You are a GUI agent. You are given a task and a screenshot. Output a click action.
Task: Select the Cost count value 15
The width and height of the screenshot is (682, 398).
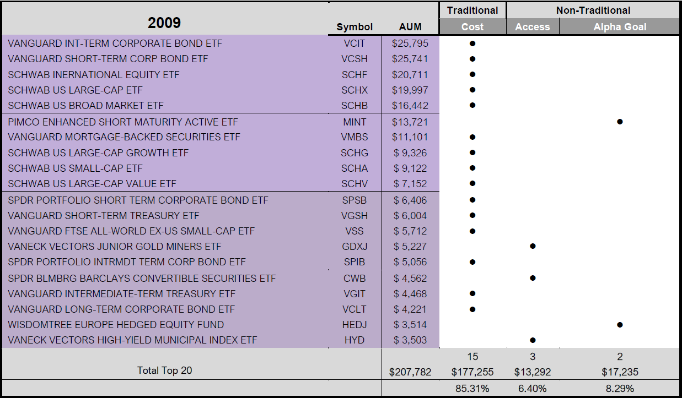point(472,357)
